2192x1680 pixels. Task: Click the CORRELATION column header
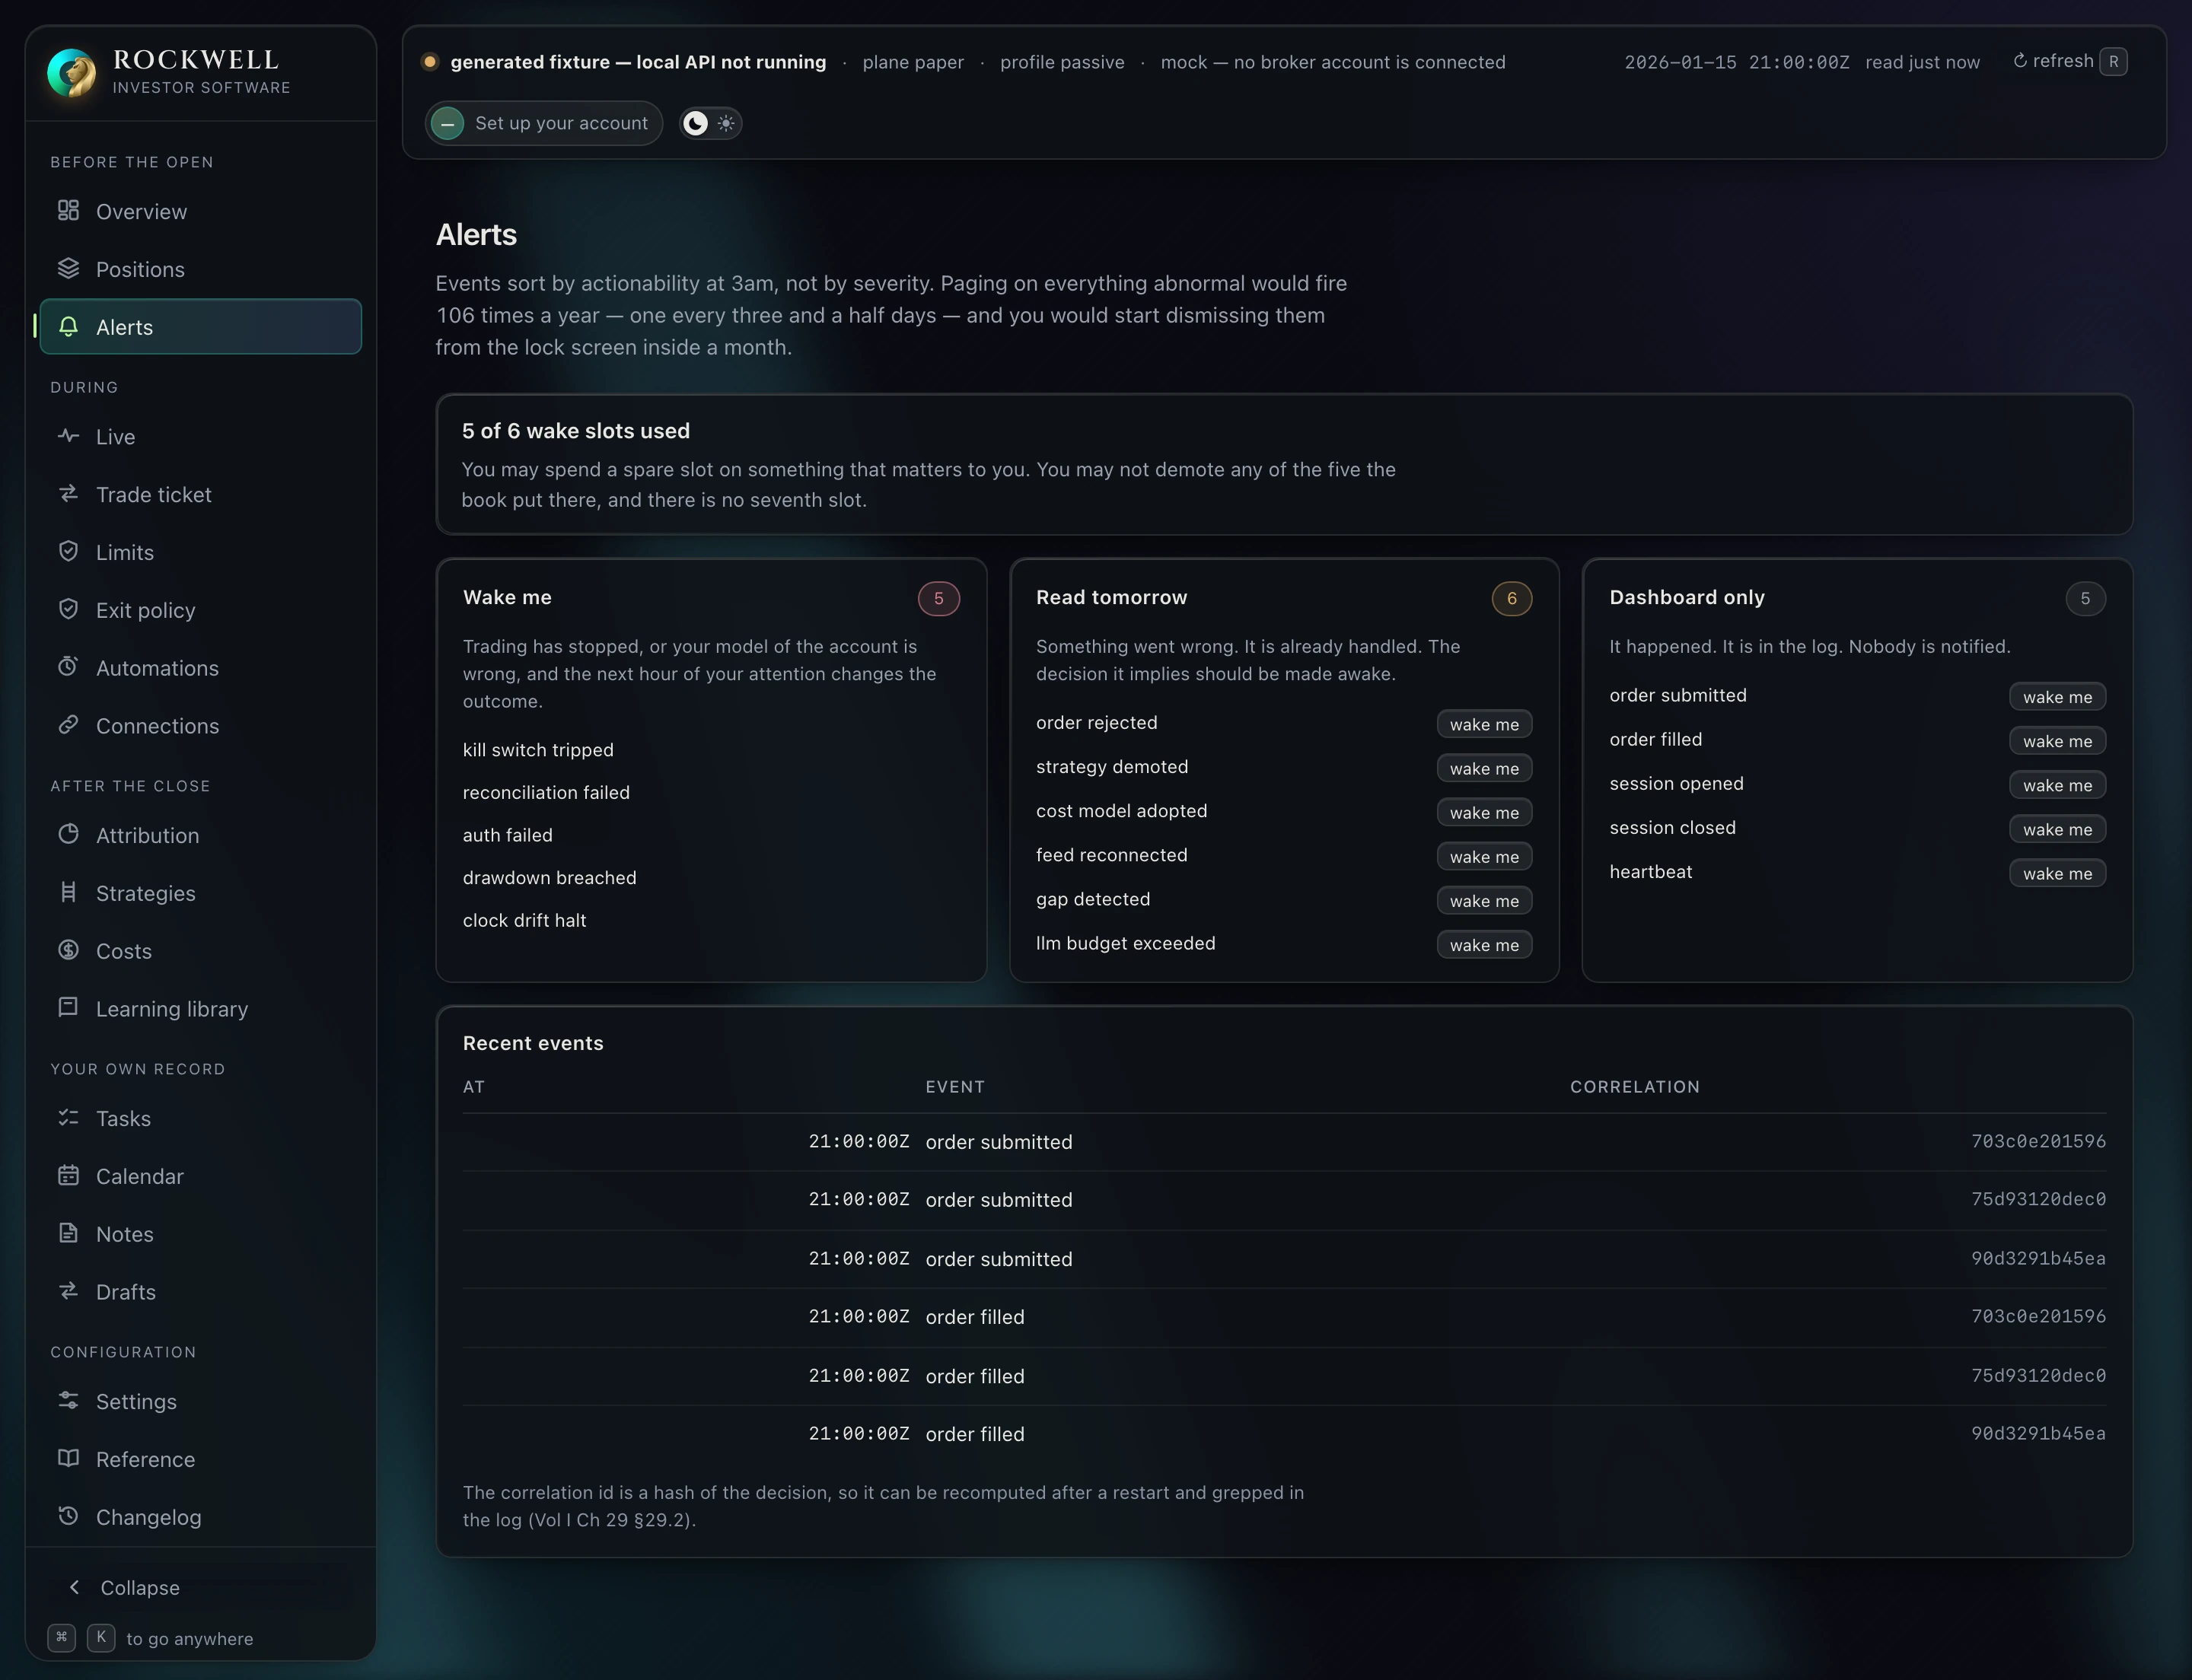click(x=1635, y=1087)
